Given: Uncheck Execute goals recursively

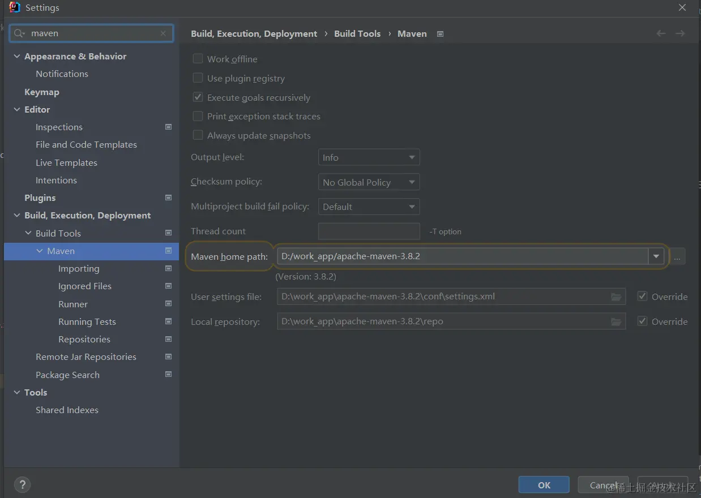Looking at the screenshot, I should 198,97.
